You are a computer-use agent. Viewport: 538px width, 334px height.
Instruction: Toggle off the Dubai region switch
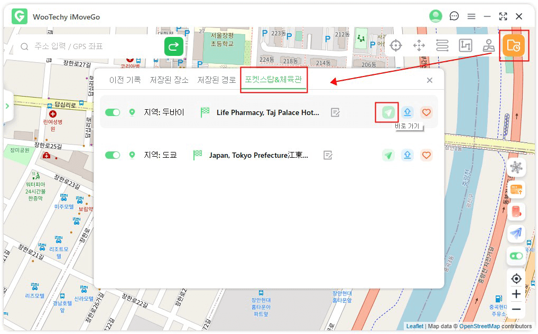click(x=113, y=112)
